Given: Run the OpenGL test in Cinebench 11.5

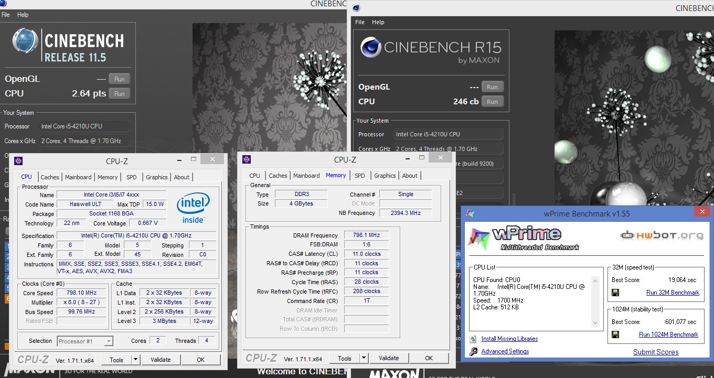Looking at the screenshot, I should (120, 79).
